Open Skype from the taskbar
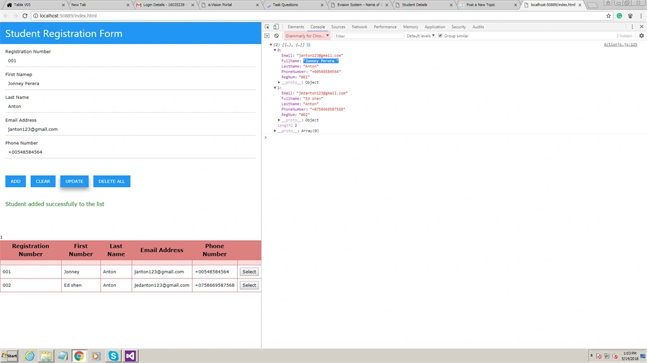The height and width of the screenshot is (363, 647). coord(113,355)
